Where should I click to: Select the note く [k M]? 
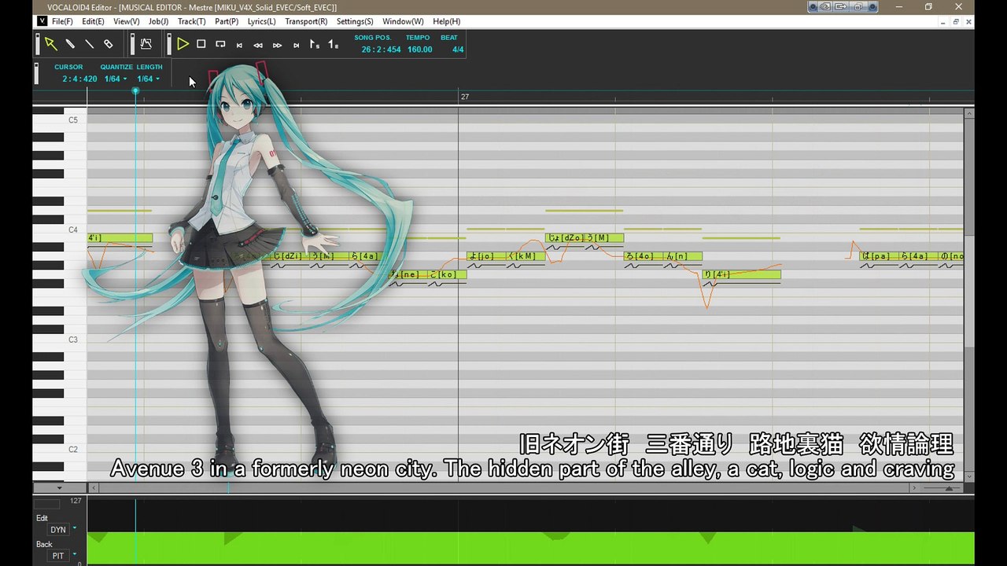pos(525,256)
